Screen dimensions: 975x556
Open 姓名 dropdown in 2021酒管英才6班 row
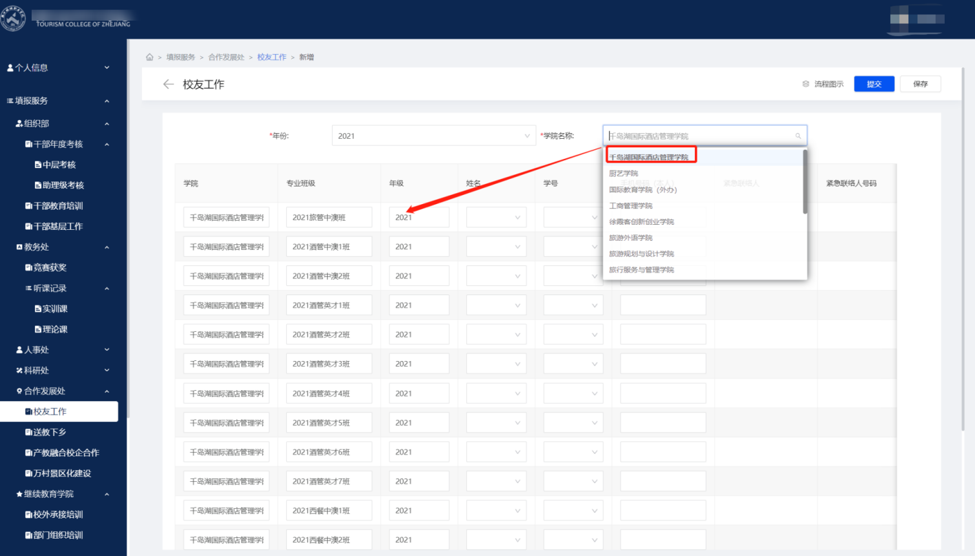click(497, 452)
